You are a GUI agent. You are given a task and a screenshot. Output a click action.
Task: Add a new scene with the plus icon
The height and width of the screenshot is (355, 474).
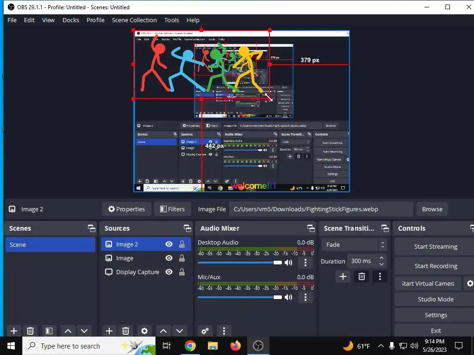click(14, 331)
